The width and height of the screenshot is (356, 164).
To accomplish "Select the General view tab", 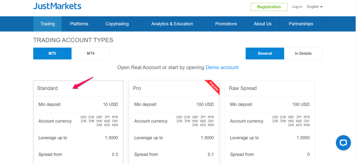I will click(265, 54).
